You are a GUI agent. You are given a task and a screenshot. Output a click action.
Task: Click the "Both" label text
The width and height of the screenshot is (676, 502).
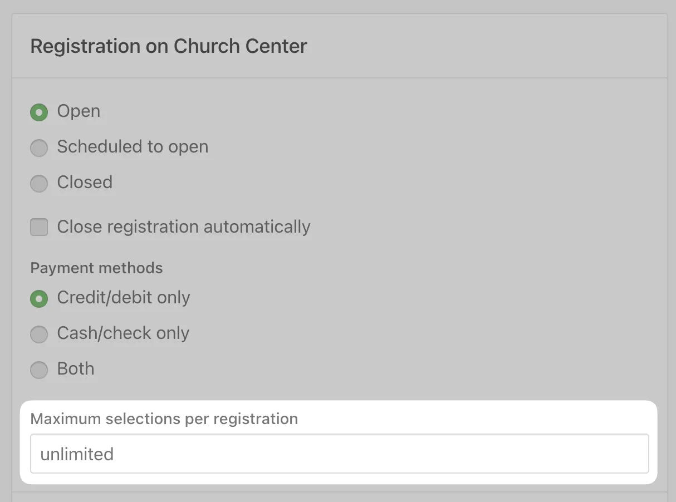(76, 369)
